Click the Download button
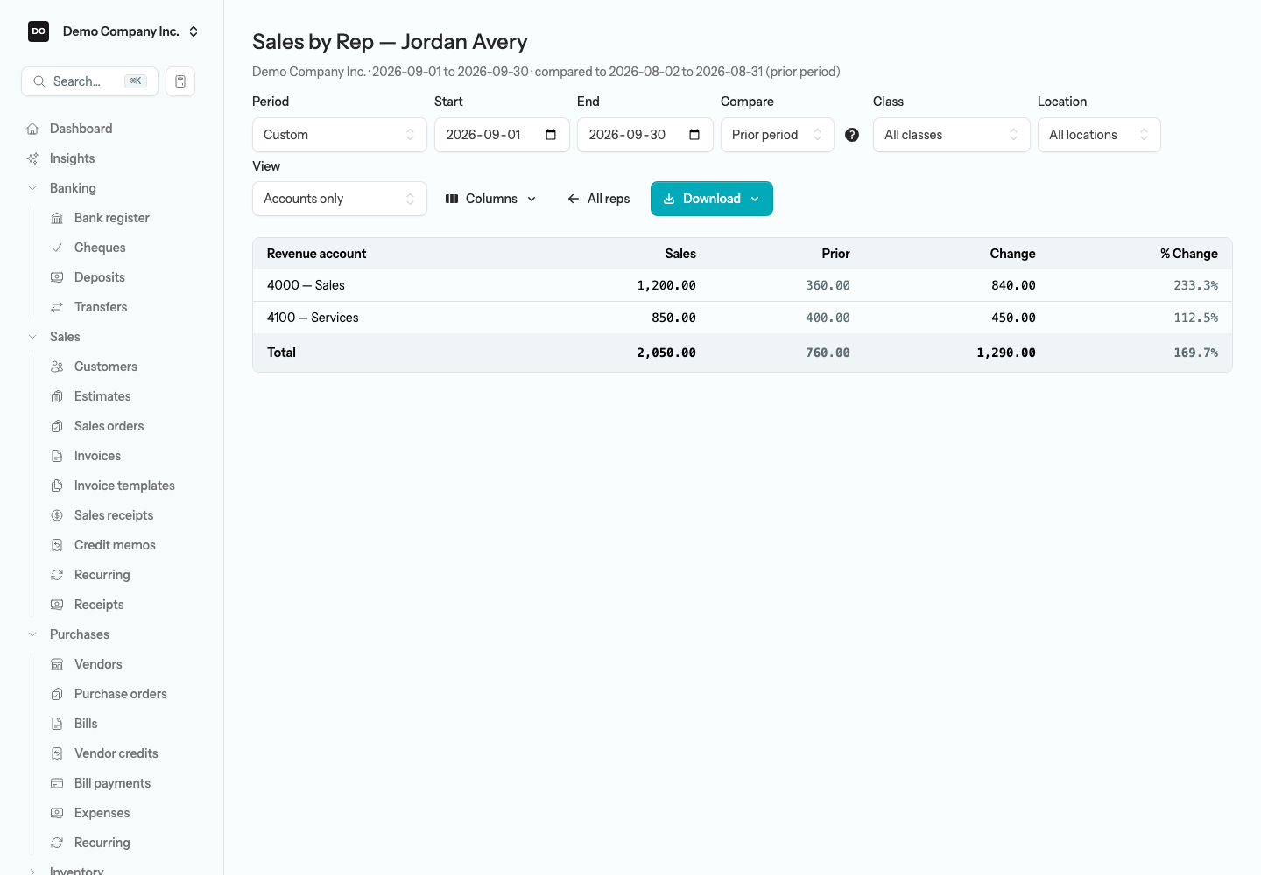The height and width of the screenshot is (875, 1261). tap(712, 199)
